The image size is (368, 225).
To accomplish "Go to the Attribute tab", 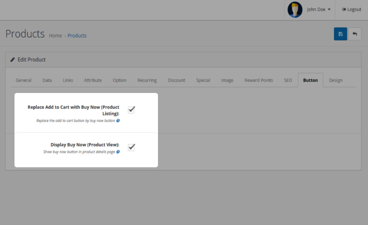I will click(93, 80).
